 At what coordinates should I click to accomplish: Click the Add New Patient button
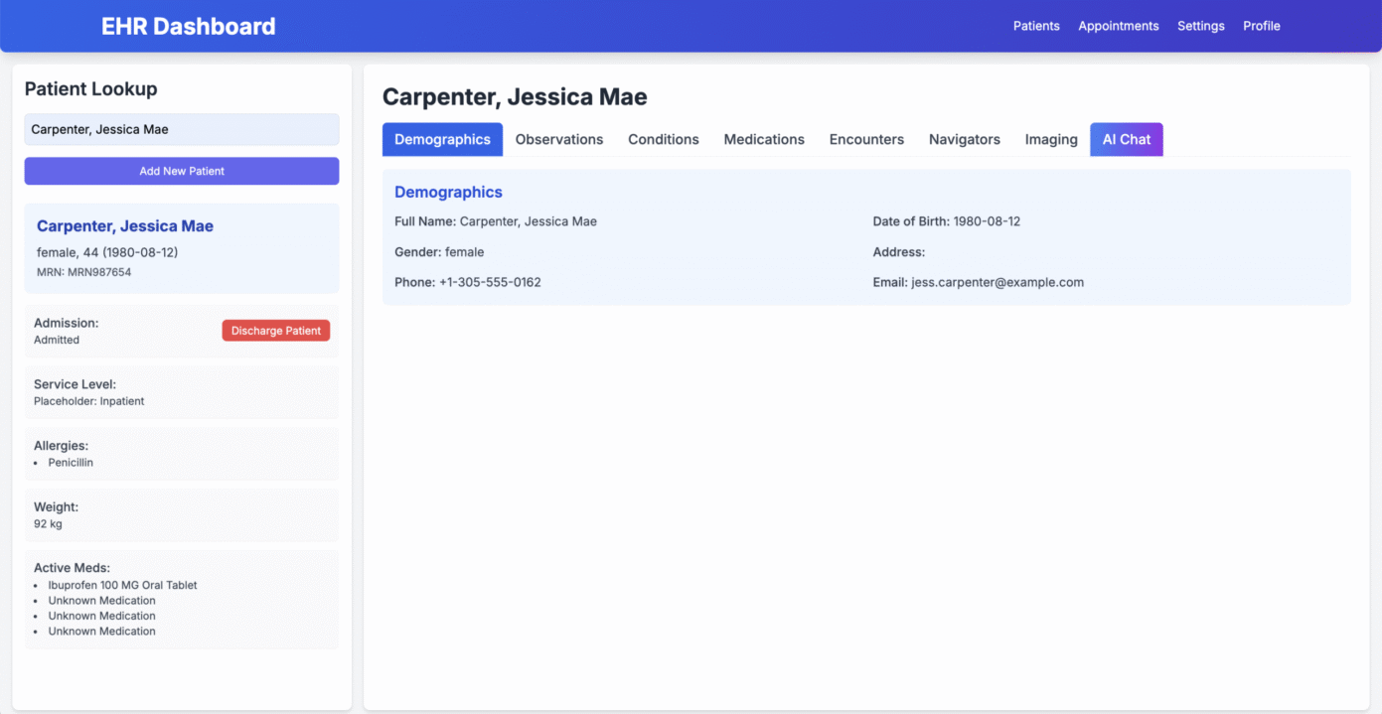click(x=182, y=171)
